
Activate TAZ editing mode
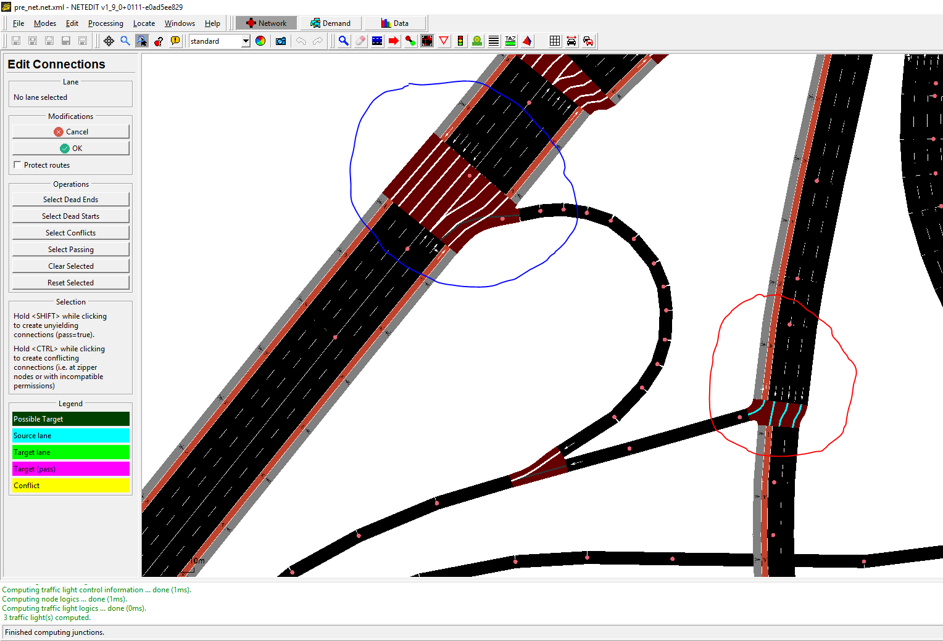click(510, 41)
